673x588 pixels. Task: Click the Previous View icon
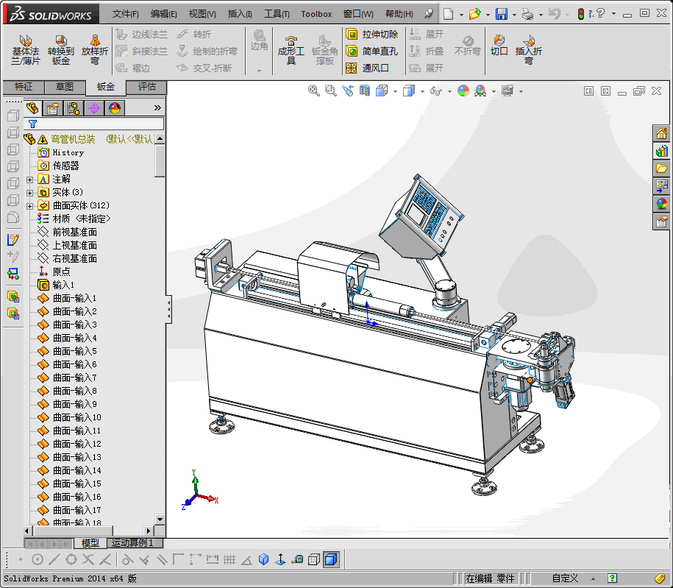(x=348, y=91)
